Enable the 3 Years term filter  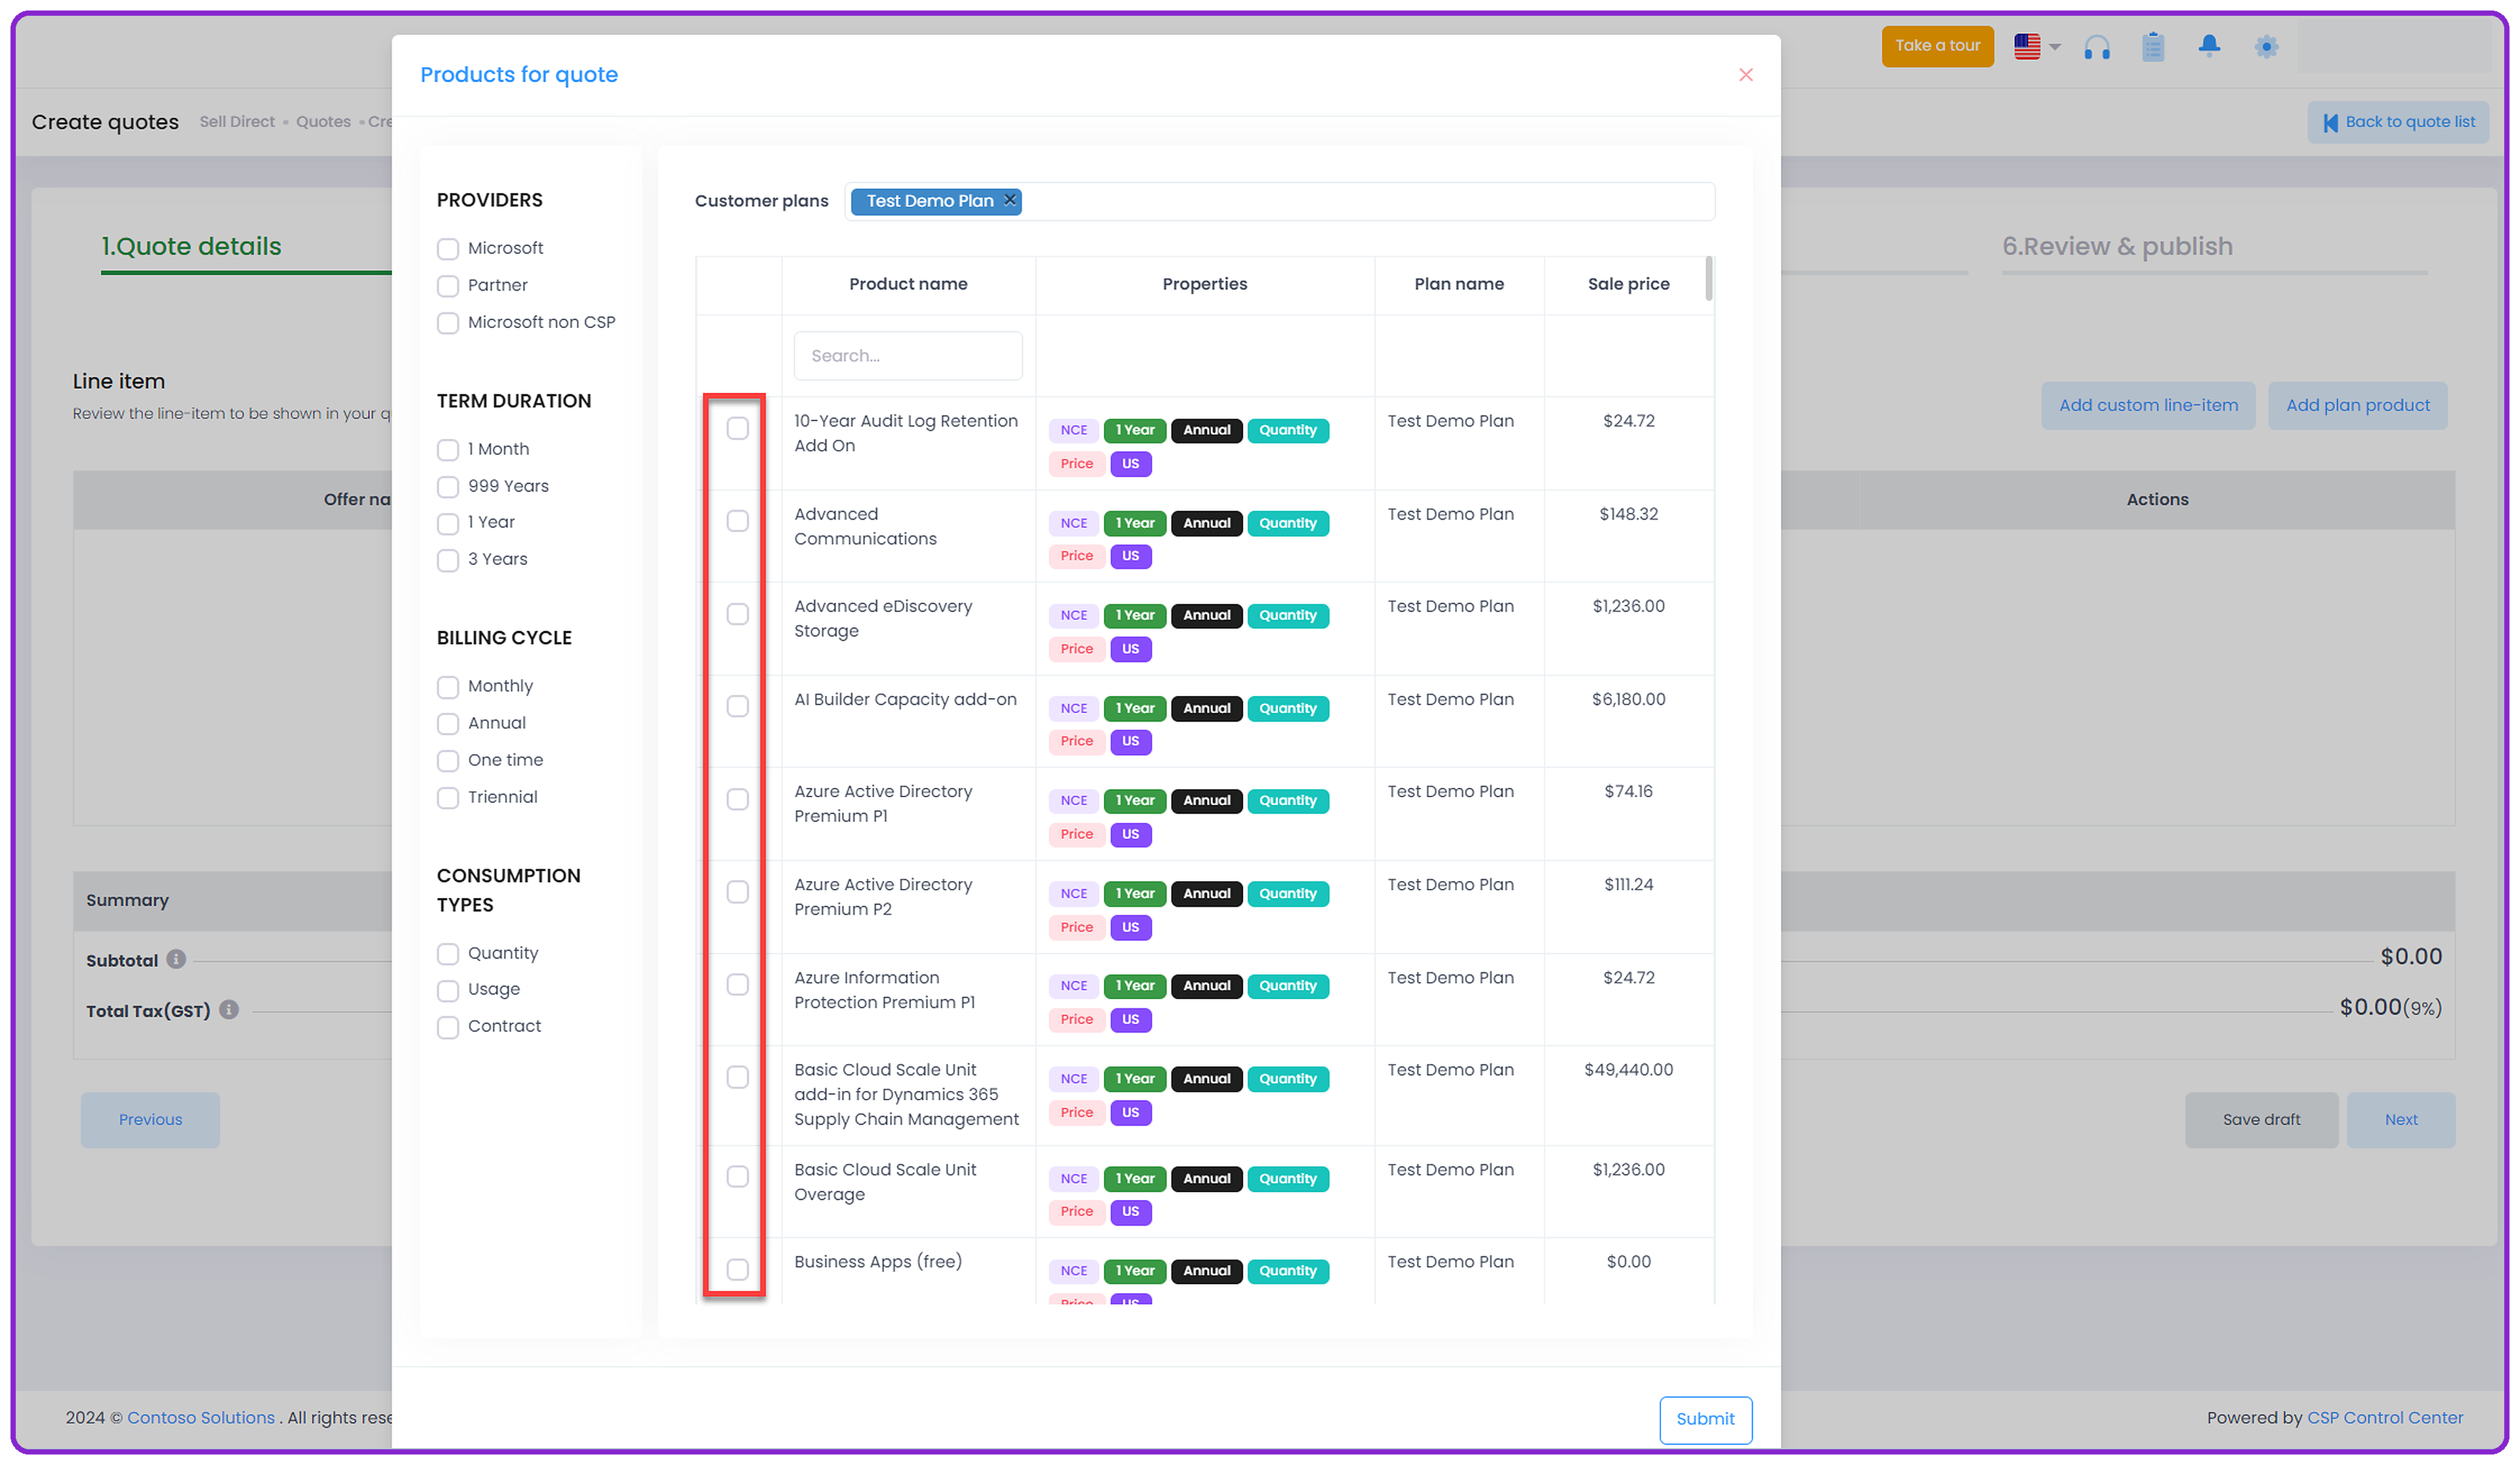coord(448,560)
